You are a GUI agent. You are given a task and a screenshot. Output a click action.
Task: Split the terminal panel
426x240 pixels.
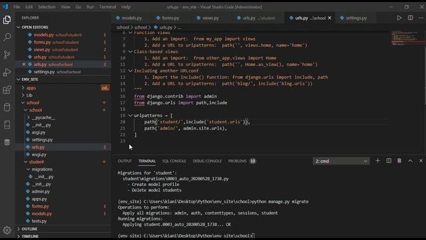click(389, 161)
